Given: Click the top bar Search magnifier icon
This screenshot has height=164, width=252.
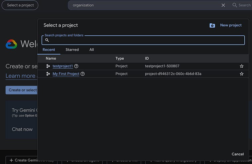Looking at the screenshot, I should [x=235, y=5].
